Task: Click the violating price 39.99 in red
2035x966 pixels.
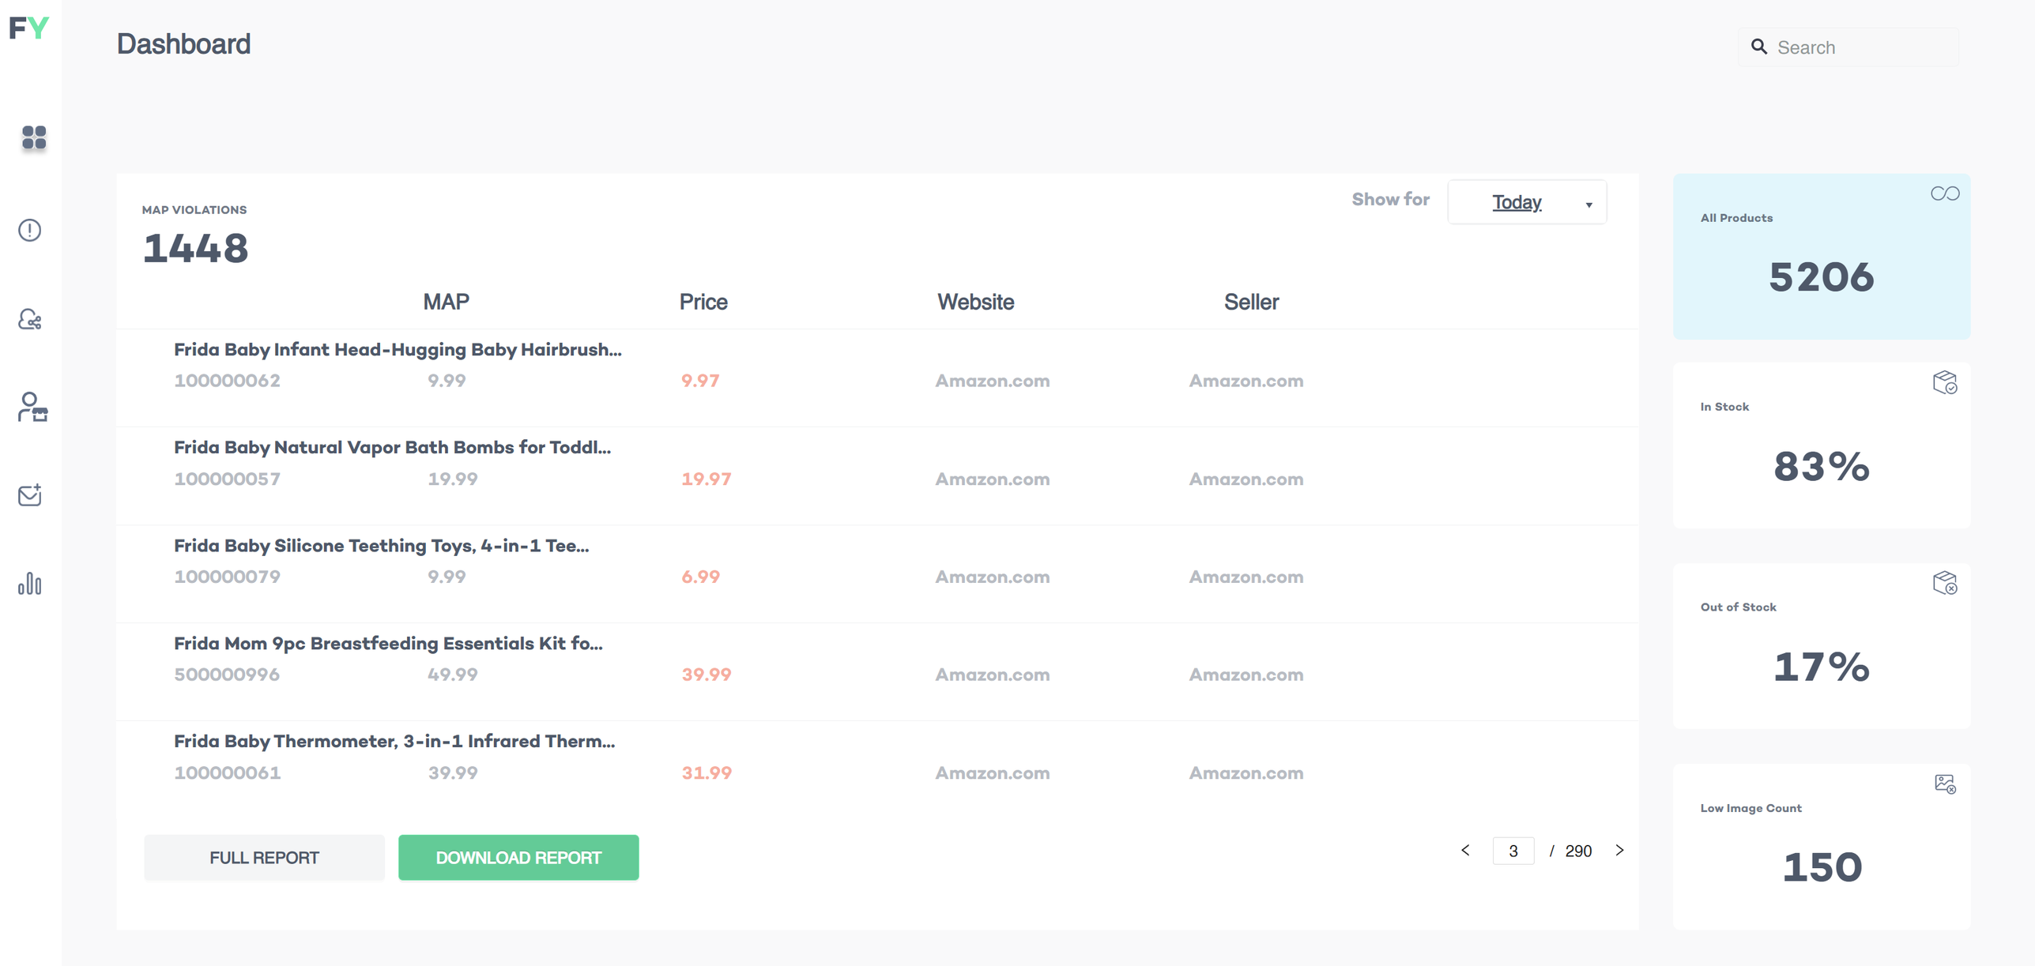Action: click(707, 675)
